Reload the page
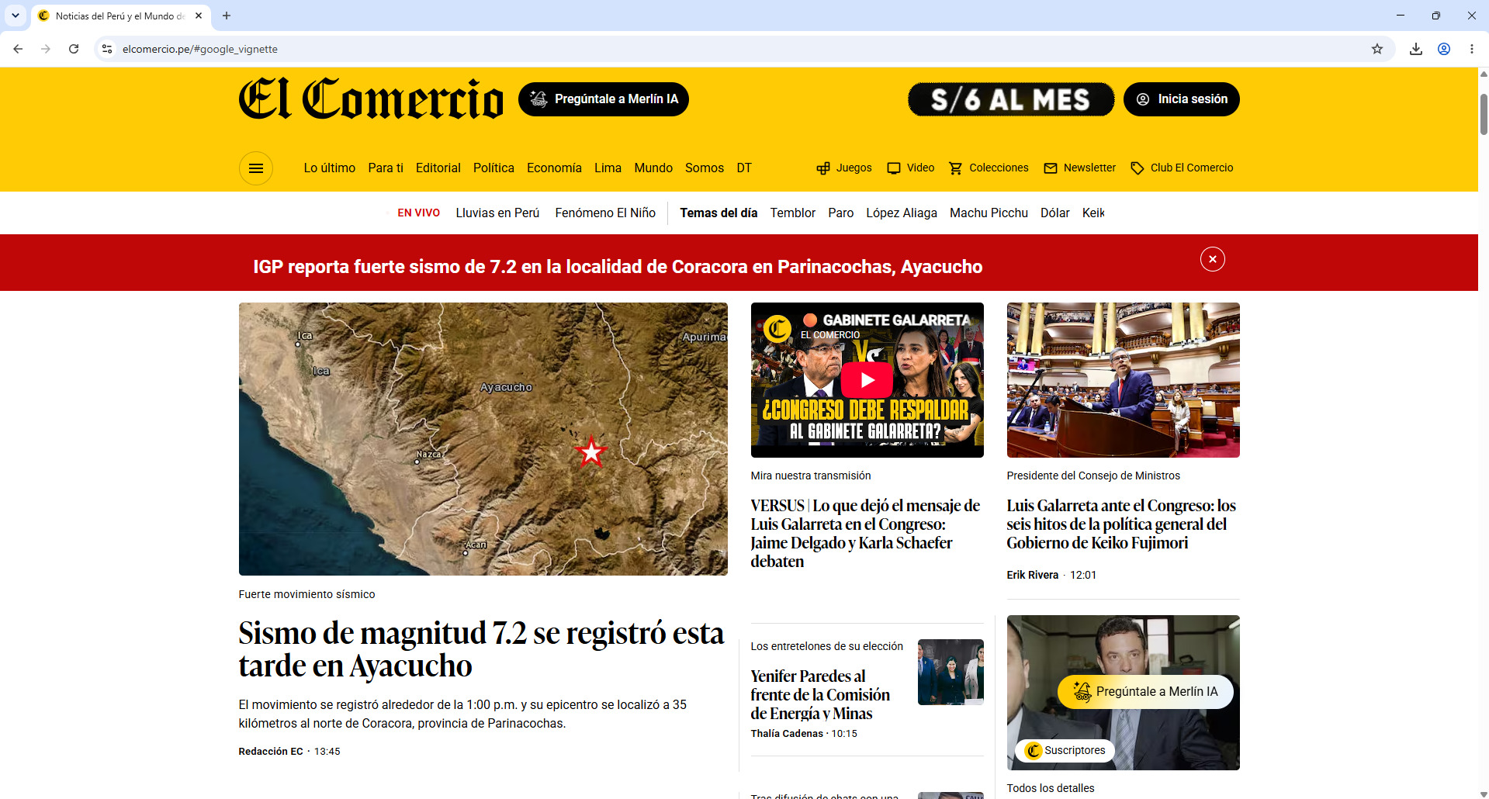The width and height of the screenshot is (1489, 799). 74,49
